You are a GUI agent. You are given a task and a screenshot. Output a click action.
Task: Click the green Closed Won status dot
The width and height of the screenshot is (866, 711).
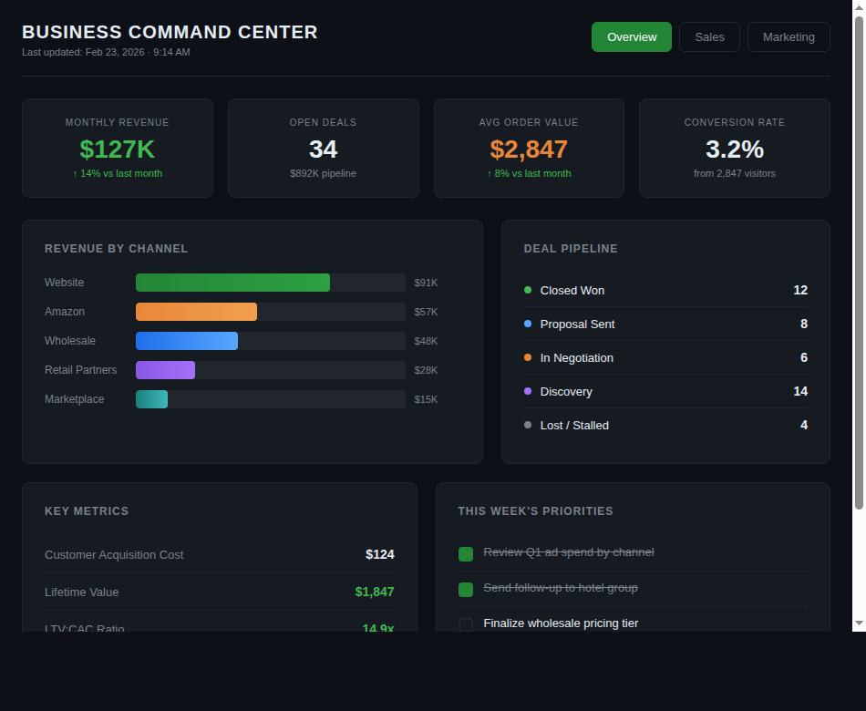pos(527,290)
